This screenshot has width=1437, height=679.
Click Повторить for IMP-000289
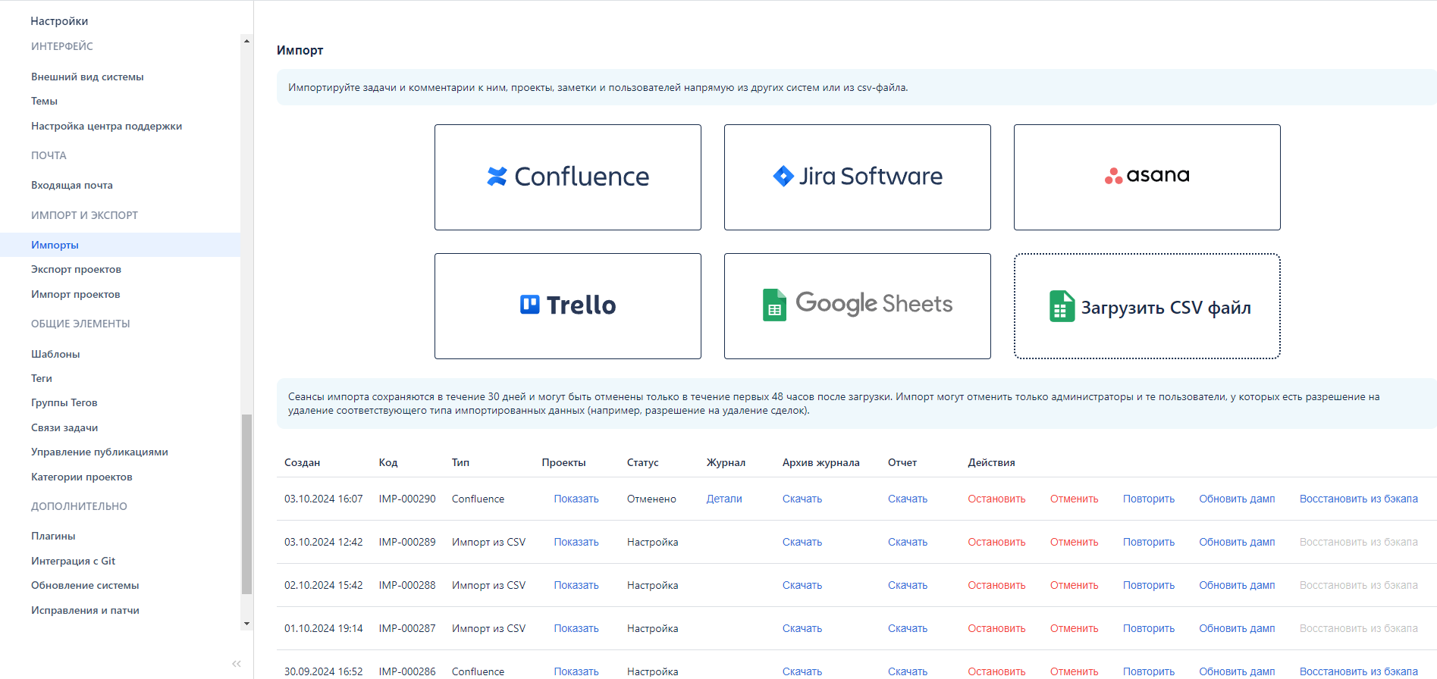click(x=1149, y=542)
